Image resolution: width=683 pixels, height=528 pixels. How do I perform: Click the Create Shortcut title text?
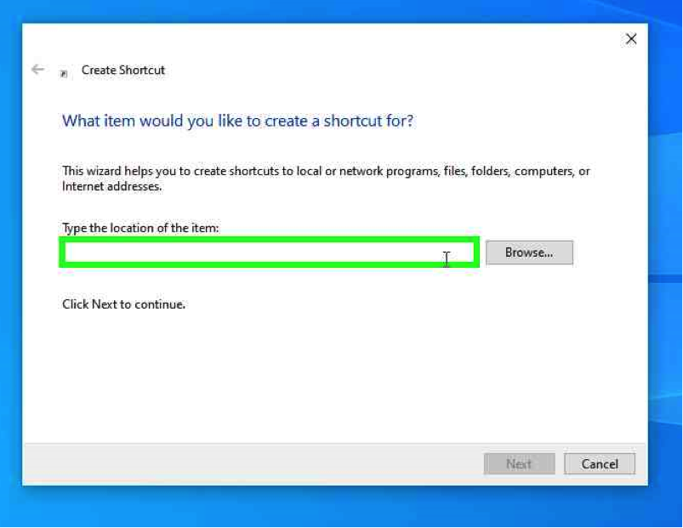pos(123,71)
